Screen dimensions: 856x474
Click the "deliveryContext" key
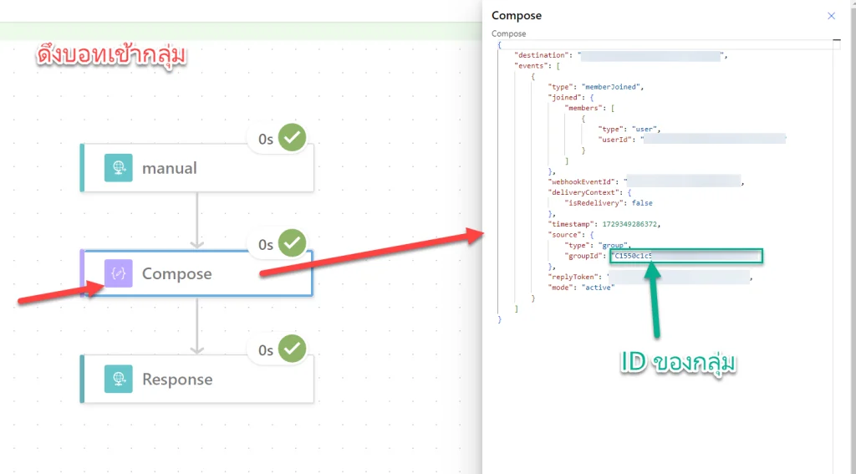(585, 192)
